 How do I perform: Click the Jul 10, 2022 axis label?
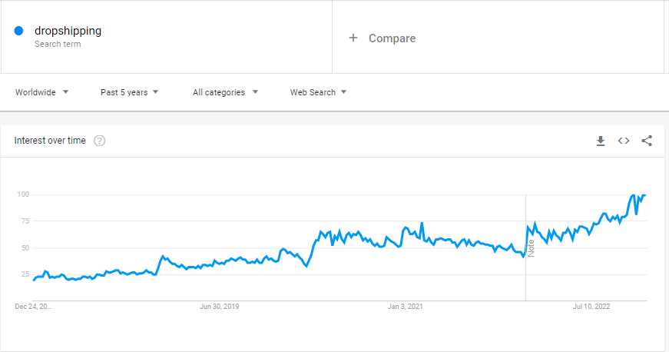point(591,307)
